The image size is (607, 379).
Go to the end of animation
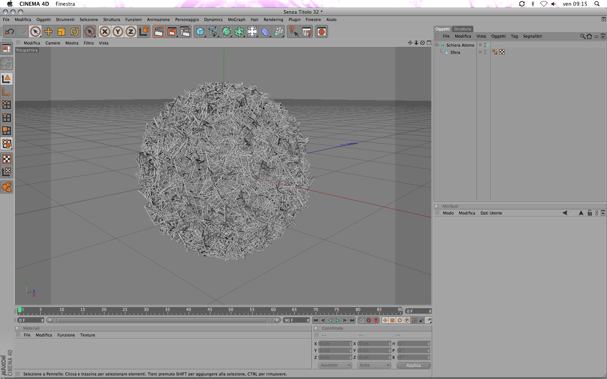click(x=352, y=320)
